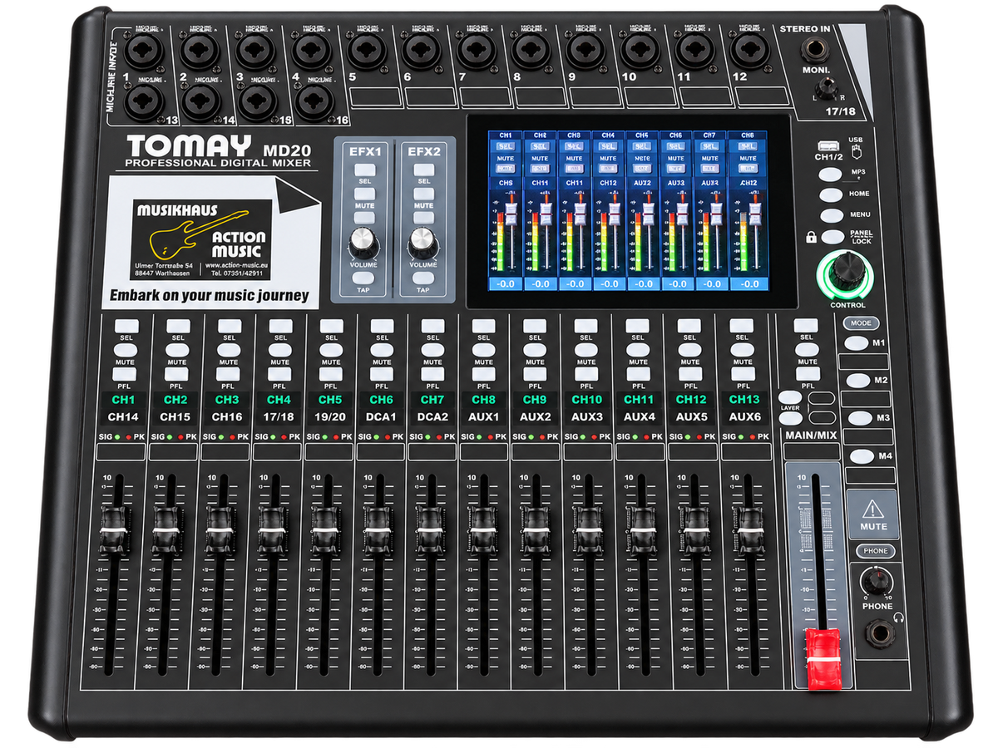Go to the HOME screen button
998x748 pixels.
[x=831, y=195]
